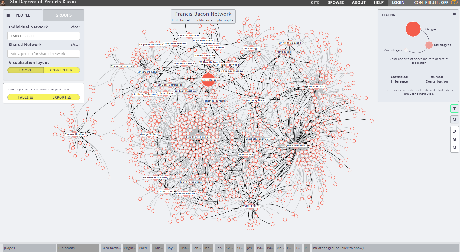The width and height of the screenshot is (460, 252).
Task: Select the Robert Carr node
Action: (x=166, y=191)
